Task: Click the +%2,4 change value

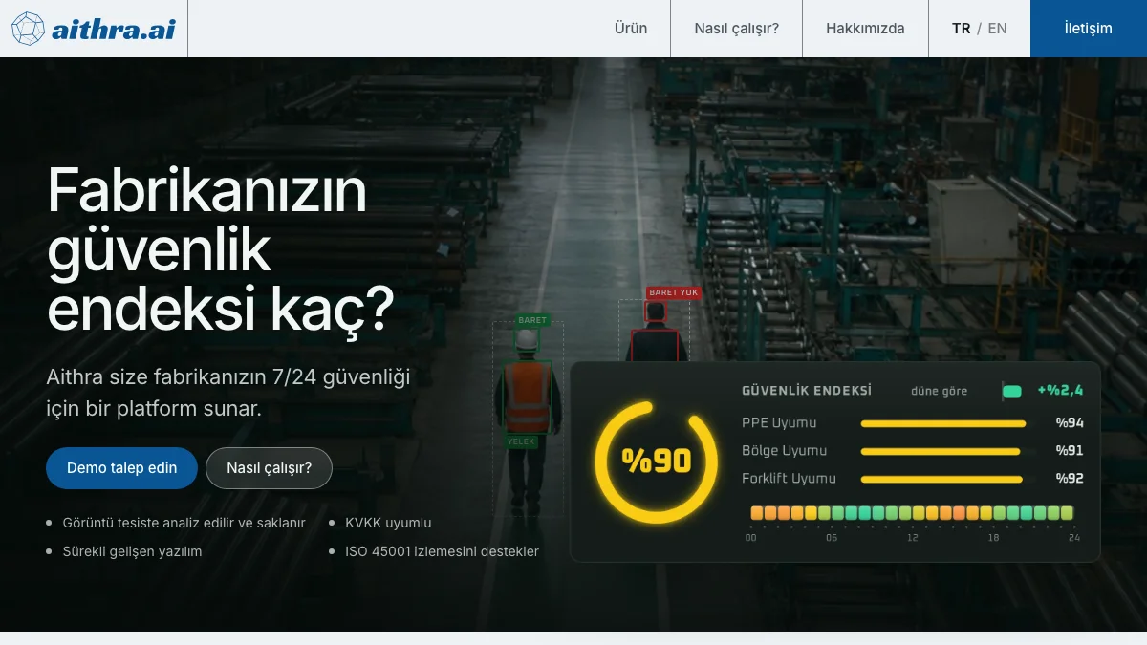Action: click(x=1060, y=390)
